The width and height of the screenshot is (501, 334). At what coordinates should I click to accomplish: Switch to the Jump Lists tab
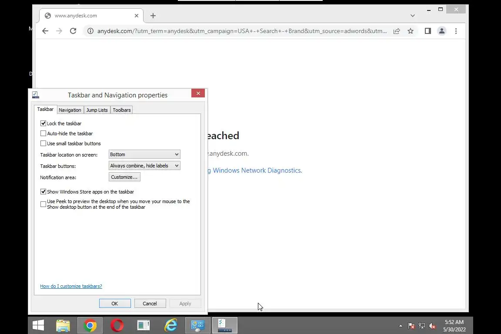tap(97, 110)
